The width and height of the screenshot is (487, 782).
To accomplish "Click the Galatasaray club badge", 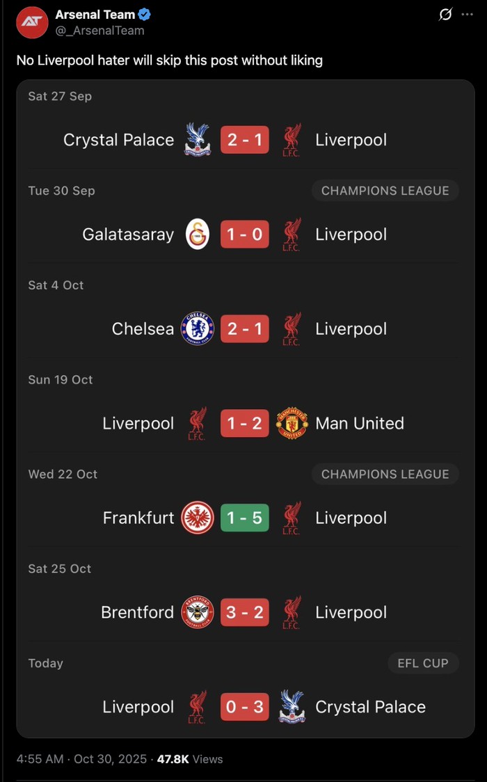I will point(198,234).
